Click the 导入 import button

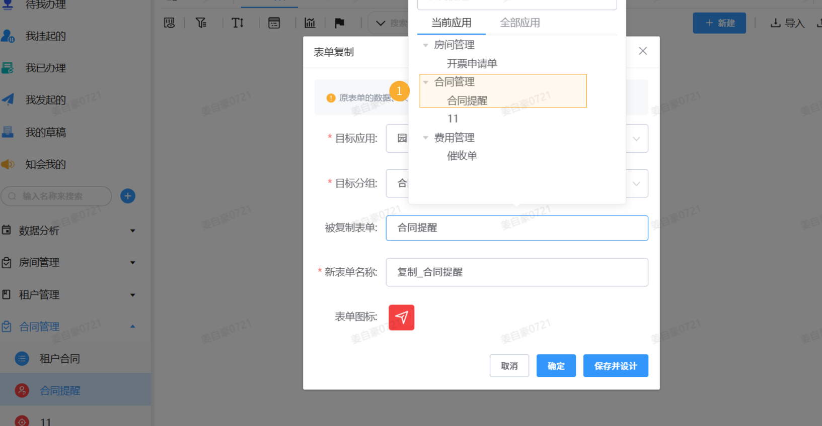pos(788,23)
